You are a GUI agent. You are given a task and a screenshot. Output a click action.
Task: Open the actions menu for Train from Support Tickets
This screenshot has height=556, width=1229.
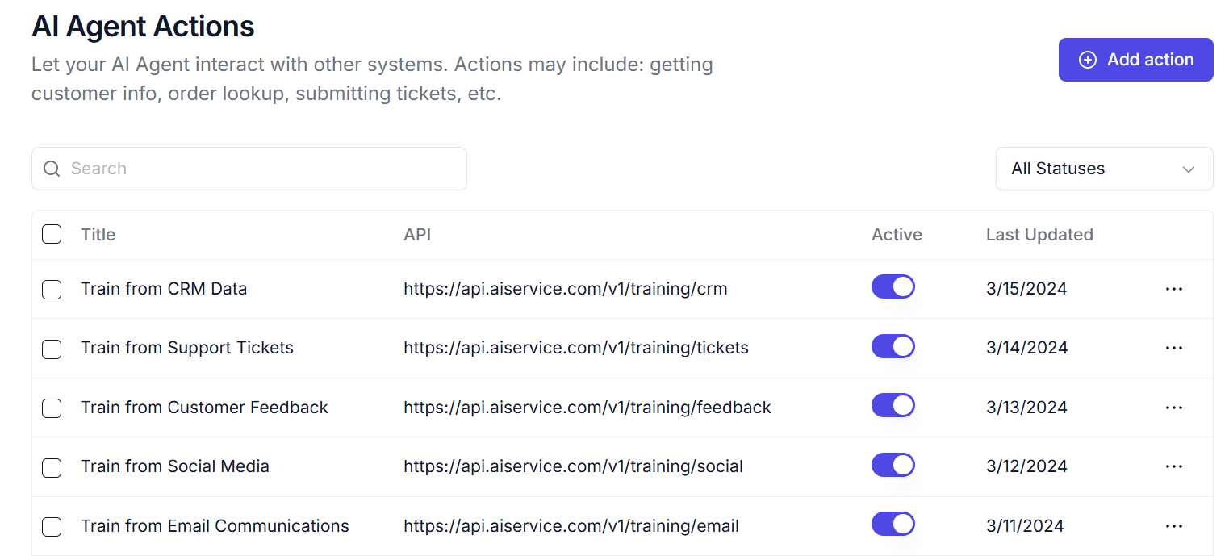pyautogui.click(x=1174, y=347)
